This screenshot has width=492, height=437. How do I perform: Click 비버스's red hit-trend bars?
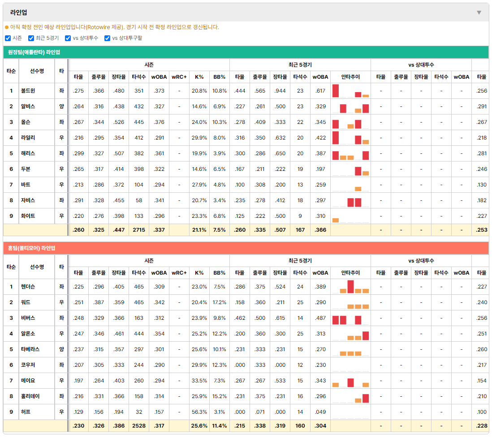point(347,320)
